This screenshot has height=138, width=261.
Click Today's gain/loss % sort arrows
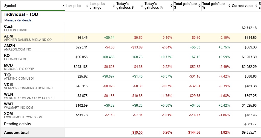click(172, 6)
